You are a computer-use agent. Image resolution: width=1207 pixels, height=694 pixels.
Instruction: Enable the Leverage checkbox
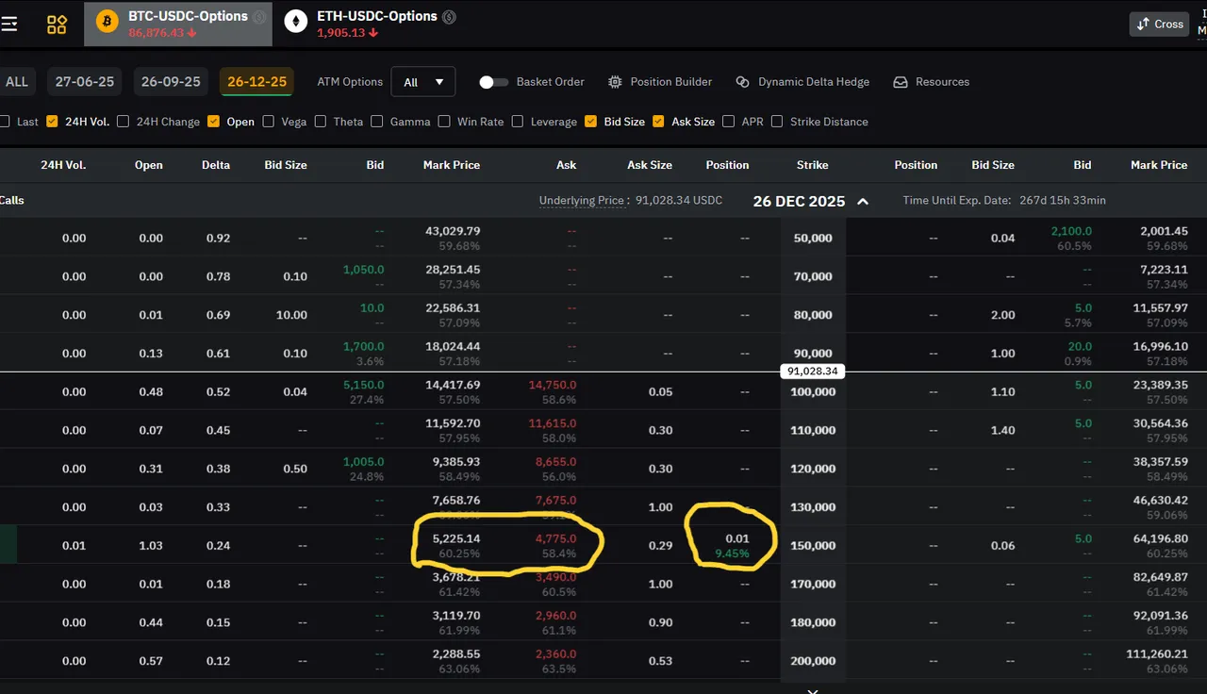(518, 122)
